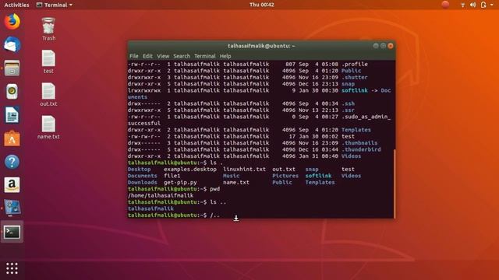The width and height of the screenshot is (499, 280).
Task: Open the volume icon in top bar
Action: pyautogui.click(x=473, y=5)
